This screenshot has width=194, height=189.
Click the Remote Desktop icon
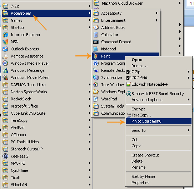tap(96, 70)
